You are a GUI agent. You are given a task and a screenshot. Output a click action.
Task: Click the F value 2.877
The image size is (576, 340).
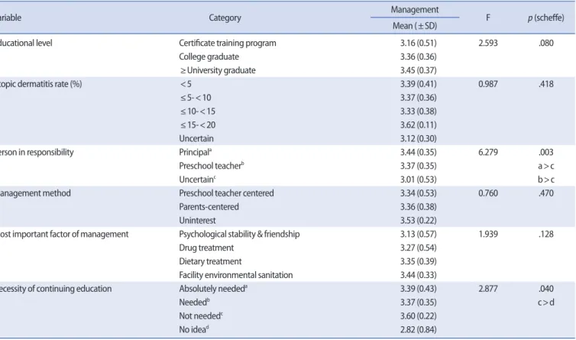click(488, 289)
